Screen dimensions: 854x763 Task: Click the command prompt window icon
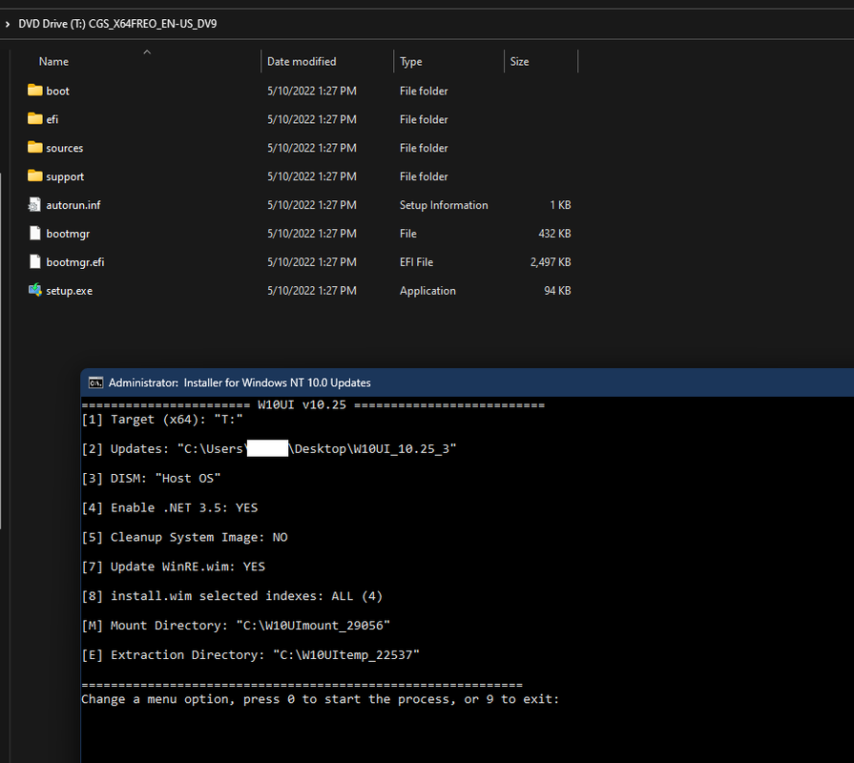(x=95, y=382)
